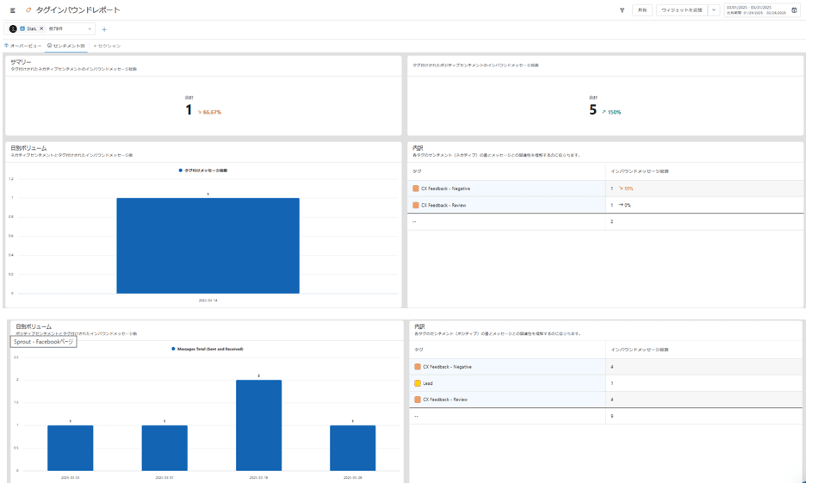Expand the profile selector dropdown
This screenshot has height=490, width=818.
[90, 29]
